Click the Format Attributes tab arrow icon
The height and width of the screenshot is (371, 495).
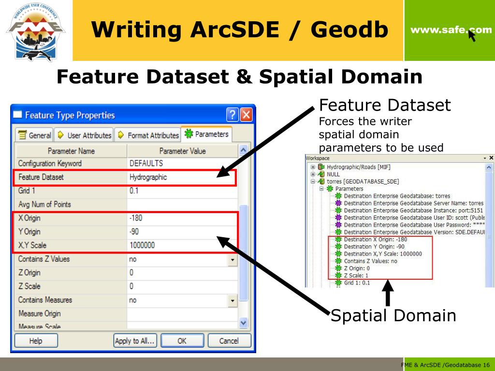tap(121, 135)
